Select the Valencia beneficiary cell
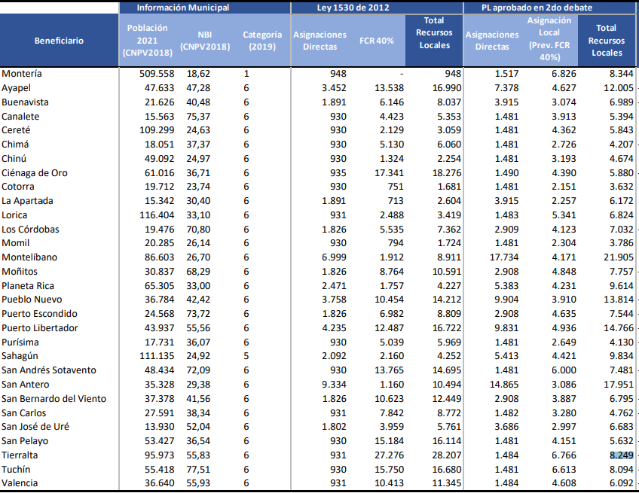 (20, 483)
